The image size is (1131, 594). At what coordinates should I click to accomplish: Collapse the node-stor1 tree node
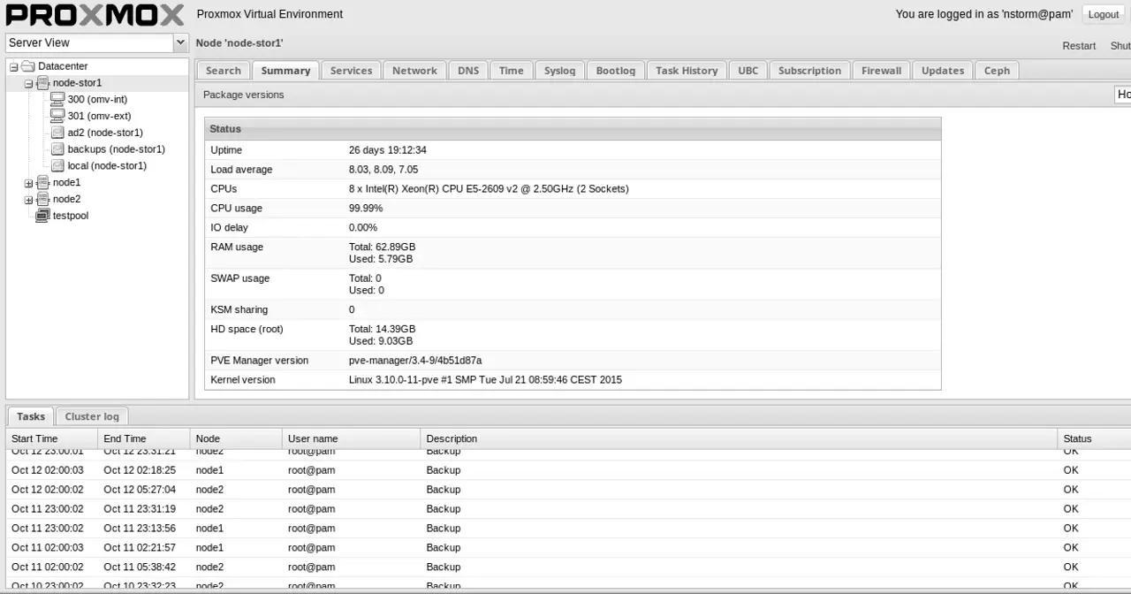(x=28, y=84)
